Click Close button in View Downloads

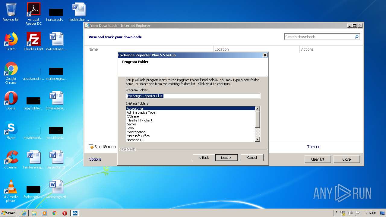tap(346, 159)
